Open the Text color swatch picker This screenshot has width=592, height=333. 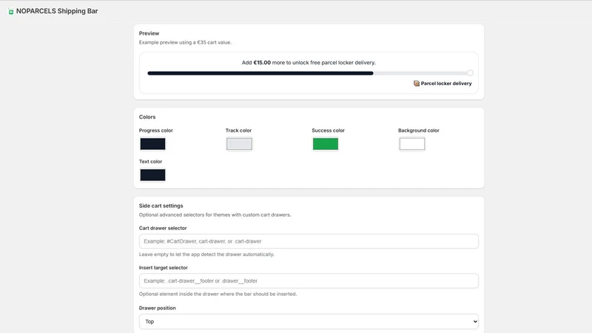pos(152,175)
